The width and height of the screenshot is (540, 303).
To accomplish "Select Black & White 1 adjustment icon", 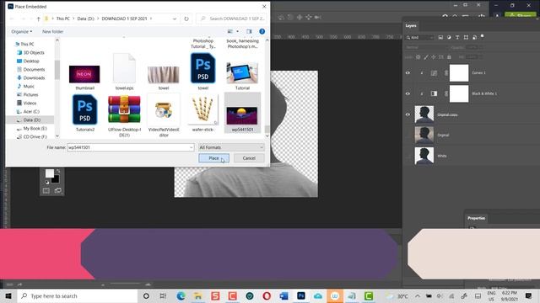I will click(x=434, y=93).
